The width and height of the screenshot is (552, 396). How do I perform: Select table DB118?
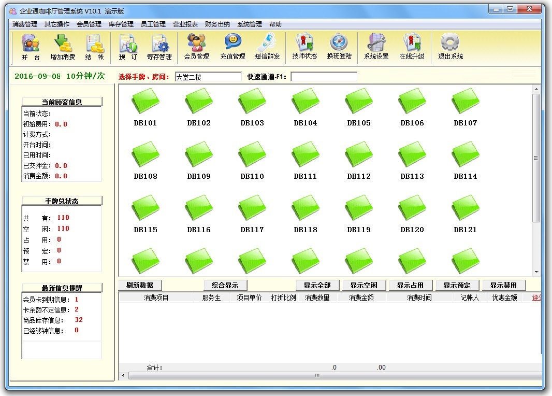305,214
